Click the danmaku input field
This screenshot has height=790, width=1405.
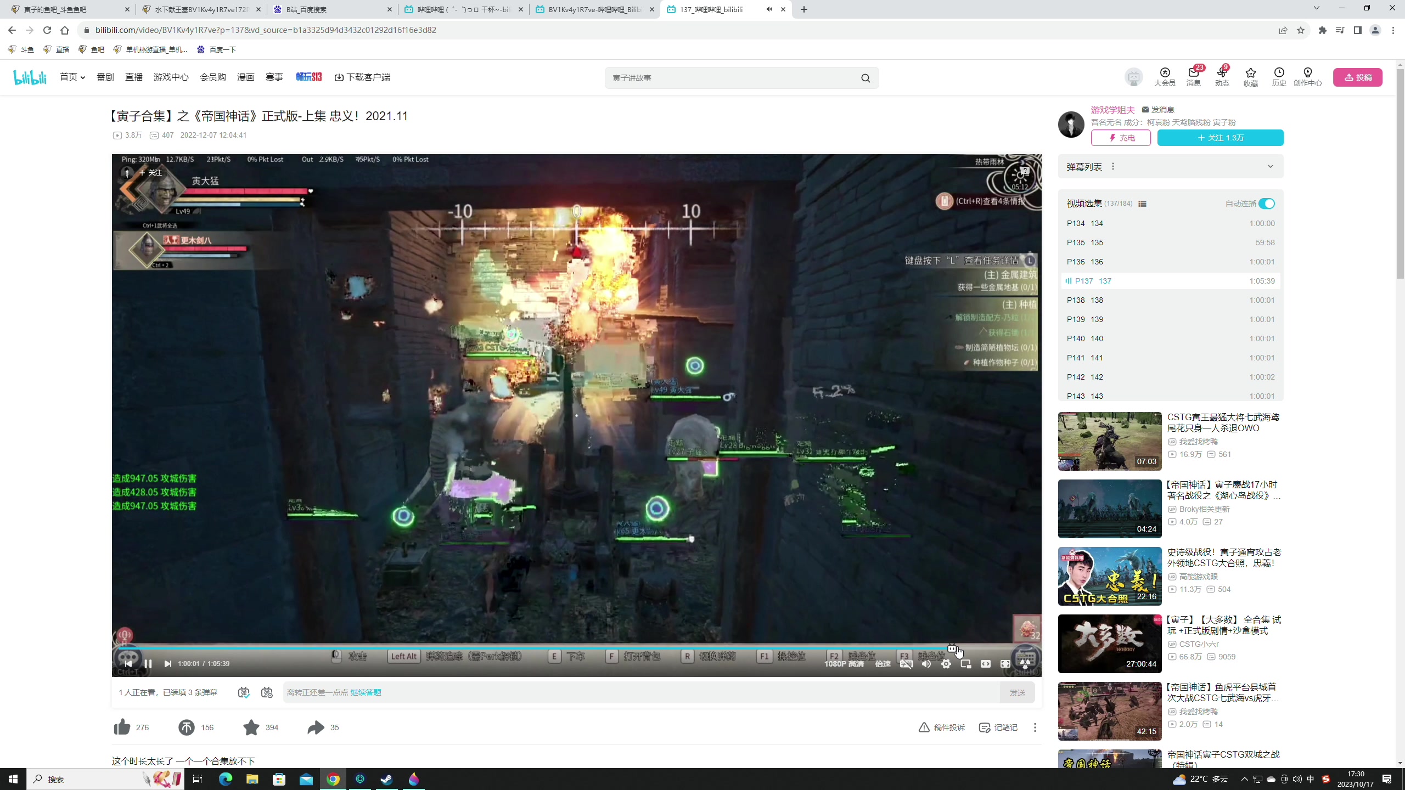[x=641, y=692]
